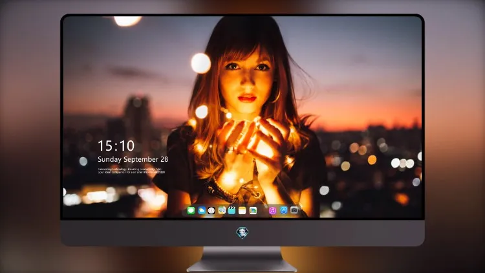Open the Clock app in the dock
Viewport: 485px width, 273px height.
tap(211, 210)
